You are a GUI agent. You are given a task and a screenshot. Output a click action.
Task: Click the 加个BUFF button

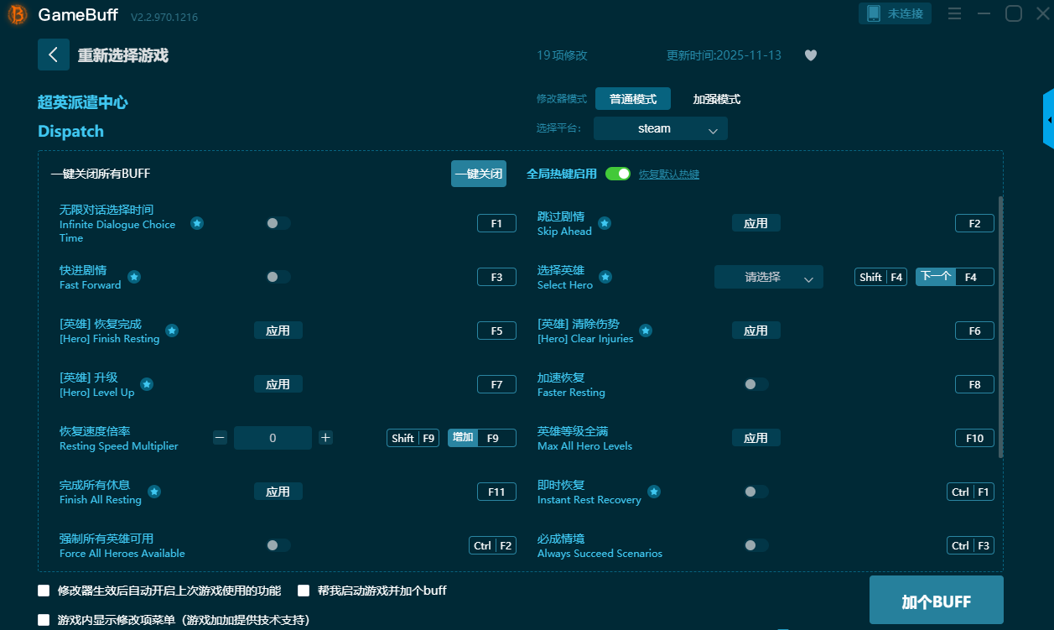(x=936, y=601)
